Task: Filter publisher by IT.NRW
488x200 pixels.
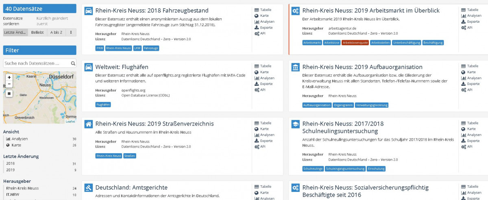Action: click(x=13, y=195)
